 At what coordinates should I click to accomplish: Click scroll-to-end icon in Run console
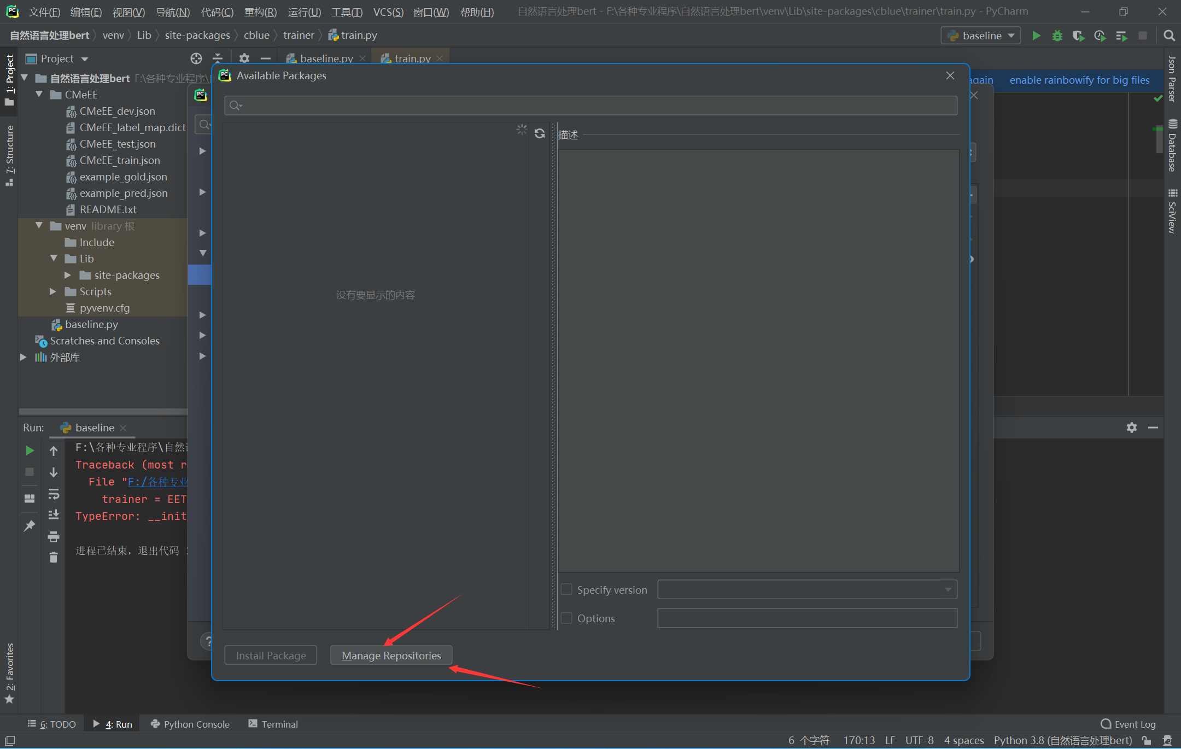[54, 515]
